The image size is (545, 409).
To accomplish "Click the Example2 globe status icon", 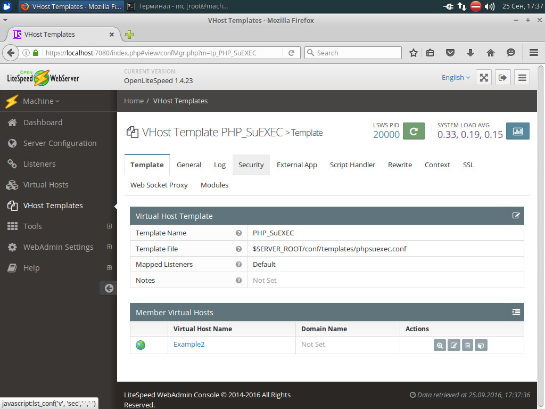I will 141,345.
